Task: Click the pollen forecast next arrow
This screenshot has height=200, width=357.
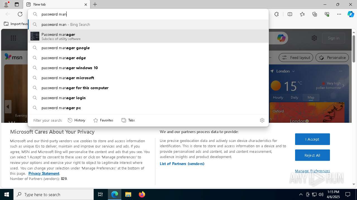Action: click(x=343, y=86)
